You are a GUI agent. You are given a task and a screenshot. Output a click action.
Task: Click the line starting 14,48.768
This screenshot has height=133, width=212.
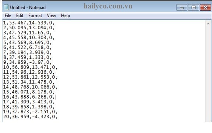coord(30,87)
